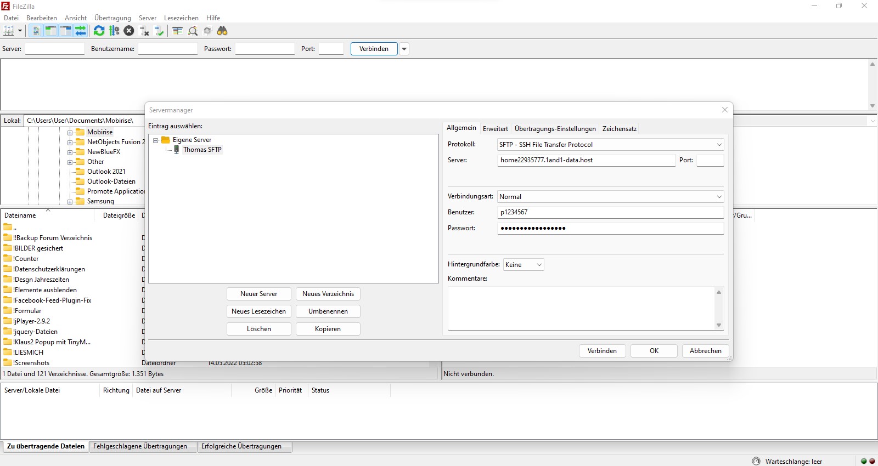Click the disconnect from server icon
The width and height of the screenshot is (878, 466).
point(144,31)
